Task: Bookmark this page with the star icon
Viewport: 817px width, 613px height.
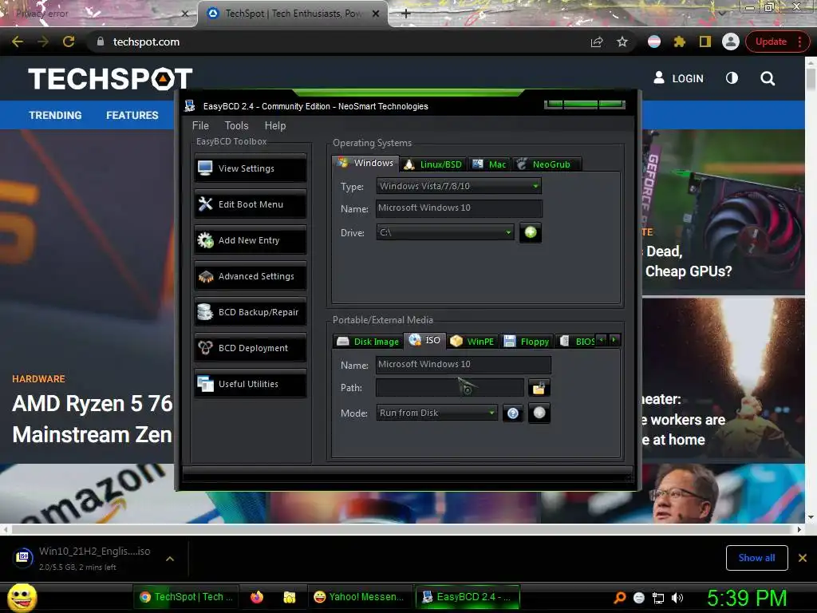Action: [622, 42]
